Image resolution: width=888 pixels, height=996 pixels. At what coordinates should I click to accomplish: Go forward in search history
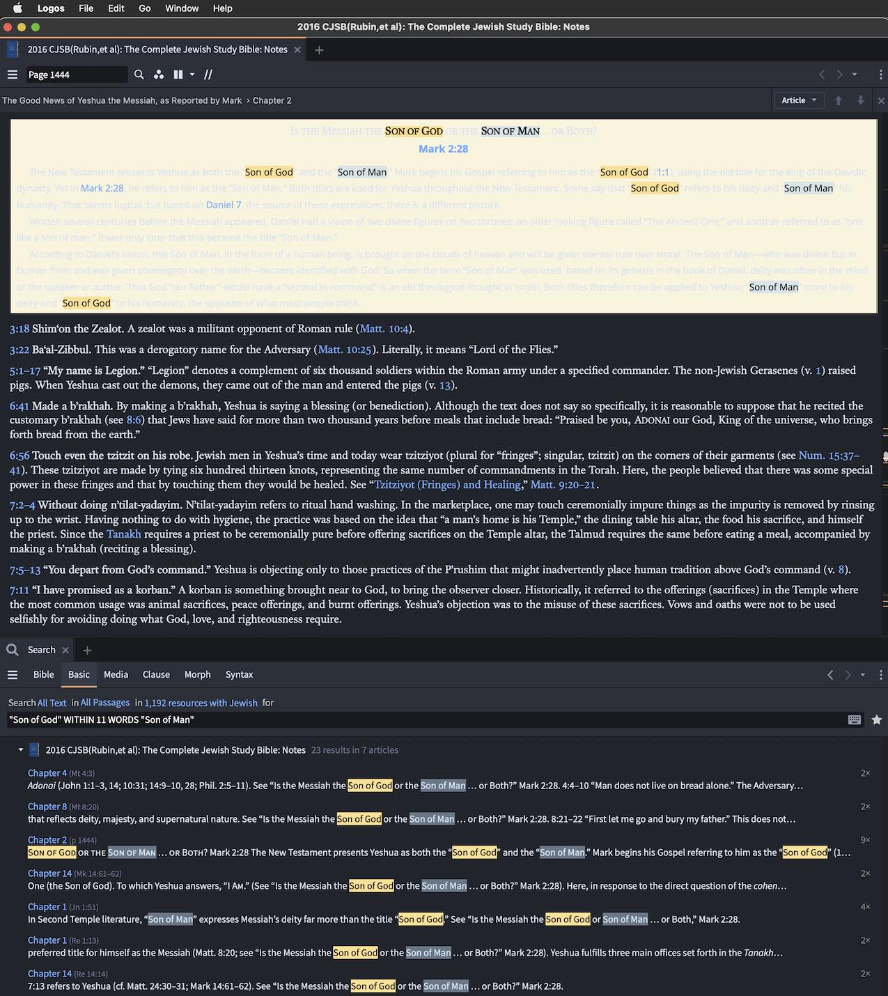tap(848, 674)
